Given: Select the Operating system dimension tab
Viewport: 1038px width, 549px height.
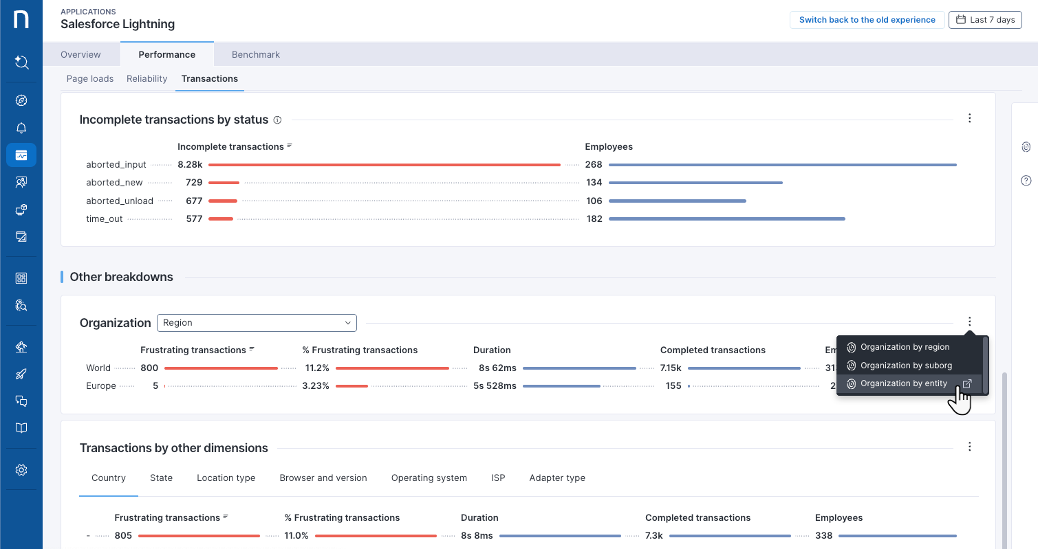Looking at the screenshot, I should click(x=429, y=478).
